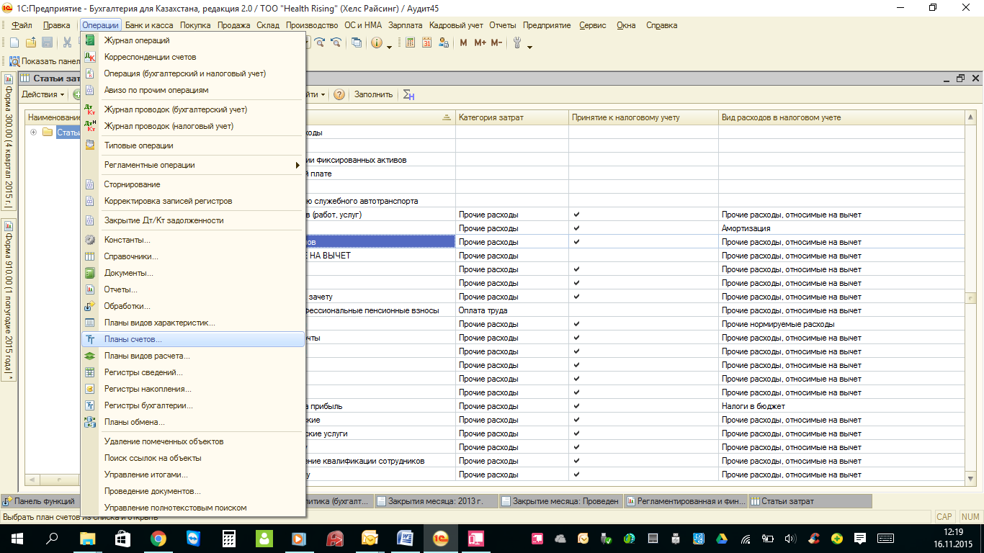Open Форма 910.00 side tab
Image resolution: width=984 pixels, height=553 pixels.
(9, 301)
